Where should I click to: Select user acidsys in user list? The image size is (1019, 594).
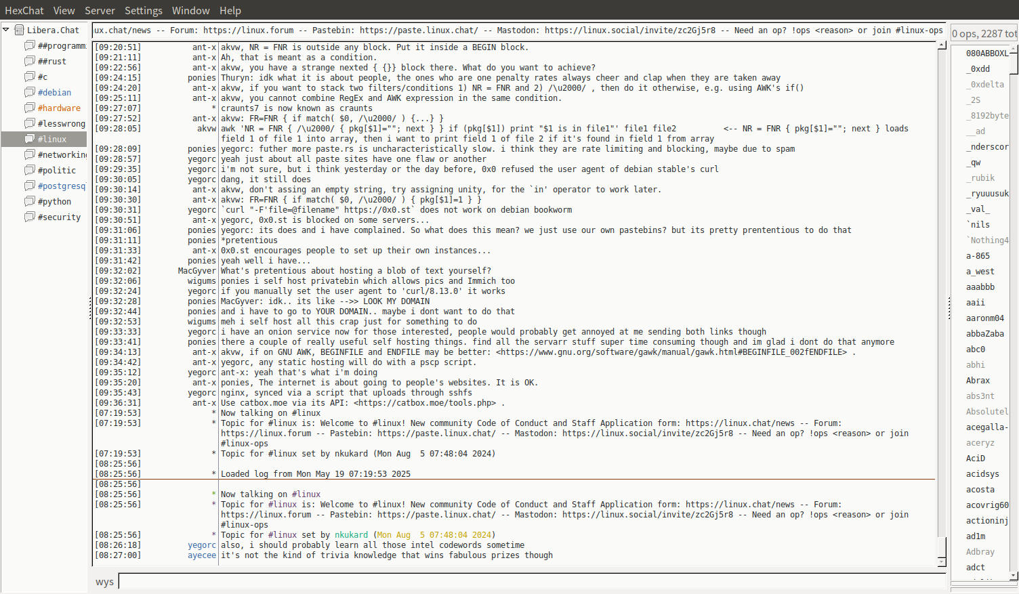tap(983, 474)
